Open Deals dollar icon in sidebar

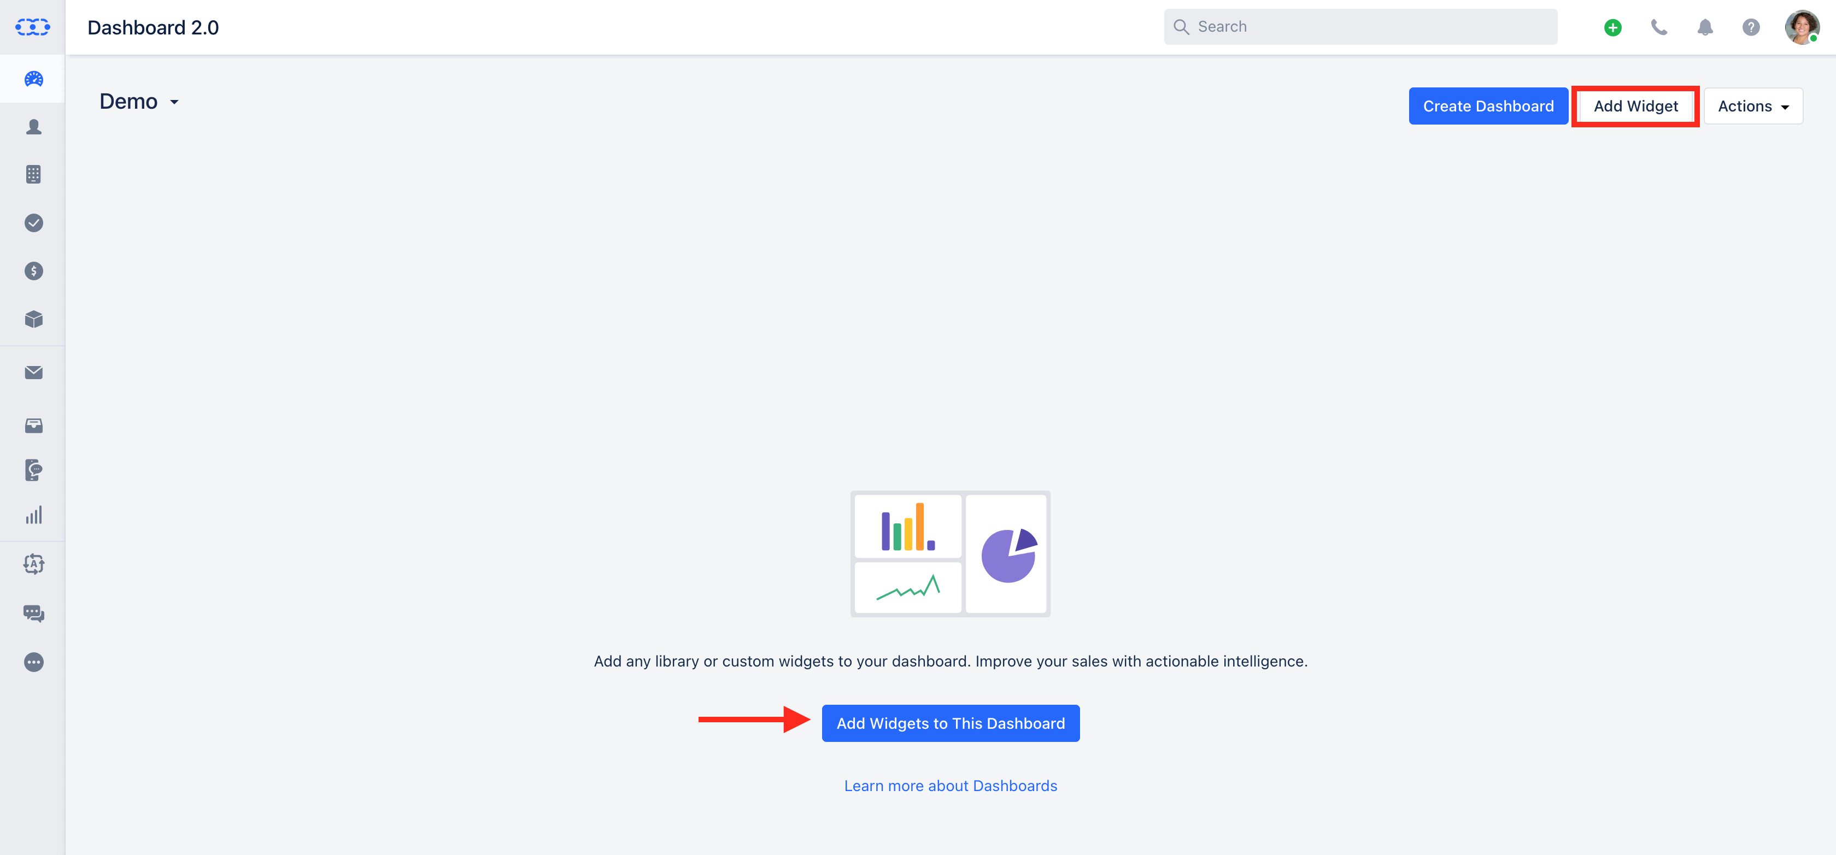(x=33, y=271)
